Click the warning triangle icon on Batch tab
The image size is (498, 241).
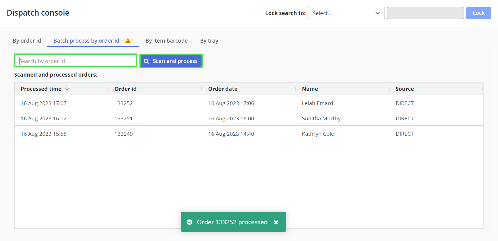click(x=128, y=41)
